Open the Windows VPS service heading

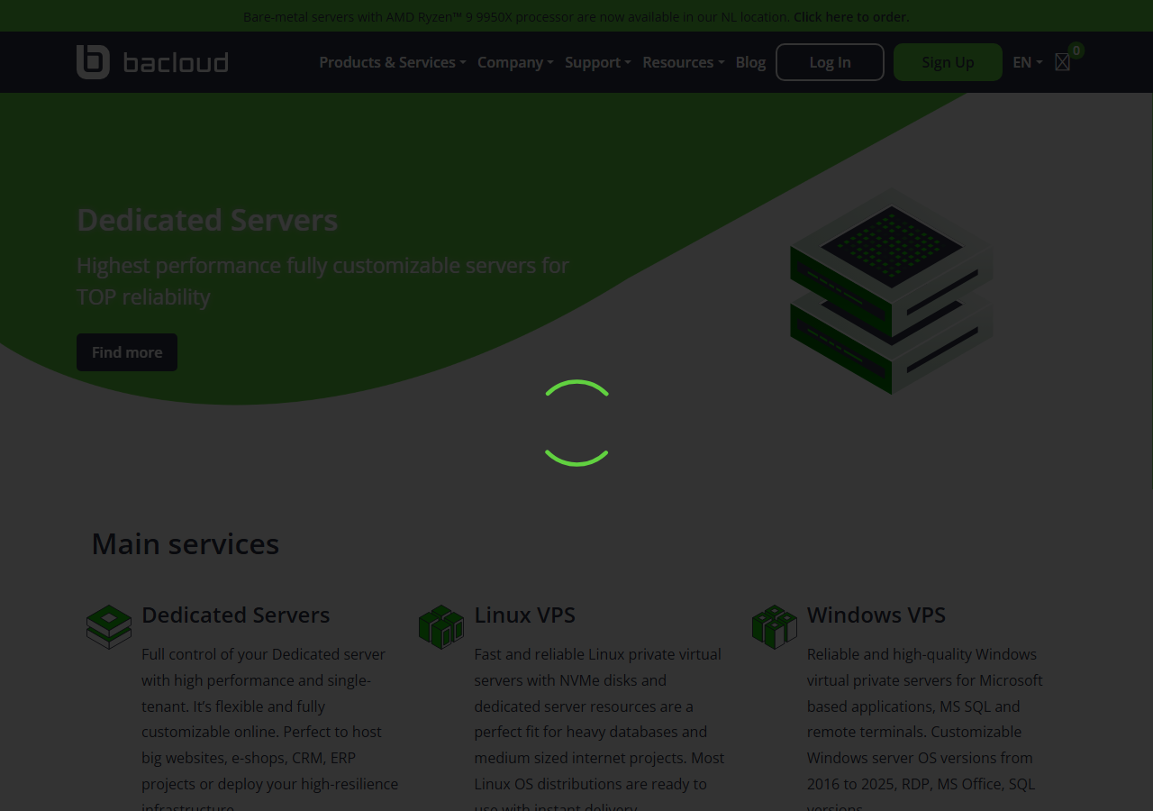tap(876, 615)
